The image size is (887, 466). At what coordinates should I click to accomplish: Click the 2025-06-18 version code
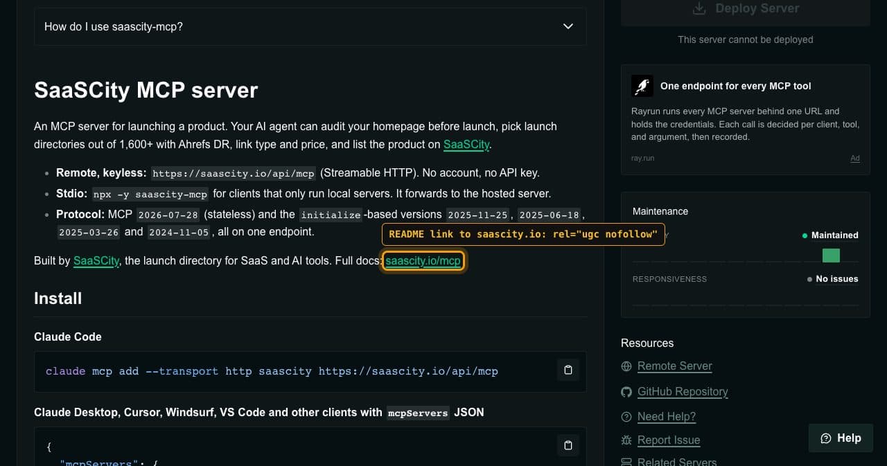point(549,215)
